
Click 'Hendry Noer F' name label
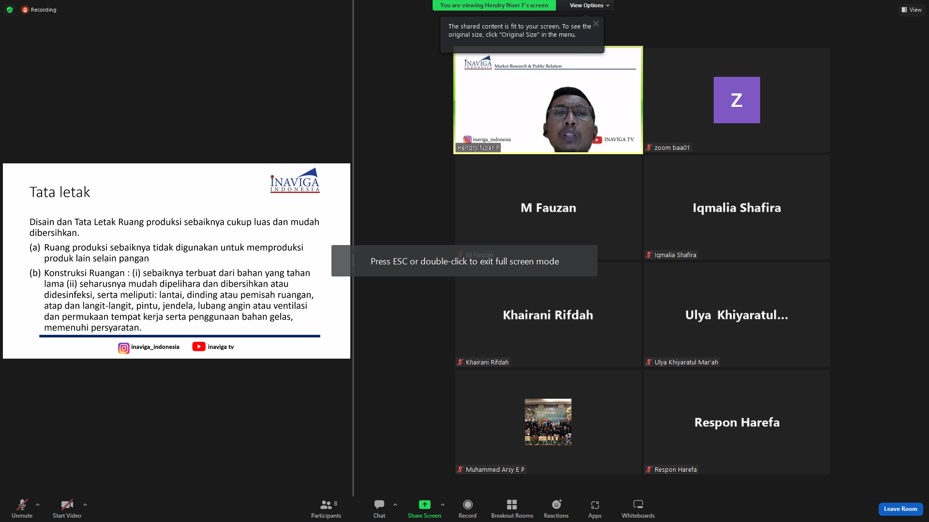(478, 148)
